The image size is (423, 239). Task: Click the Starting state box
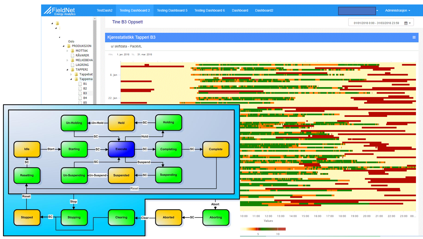[74, 149]
